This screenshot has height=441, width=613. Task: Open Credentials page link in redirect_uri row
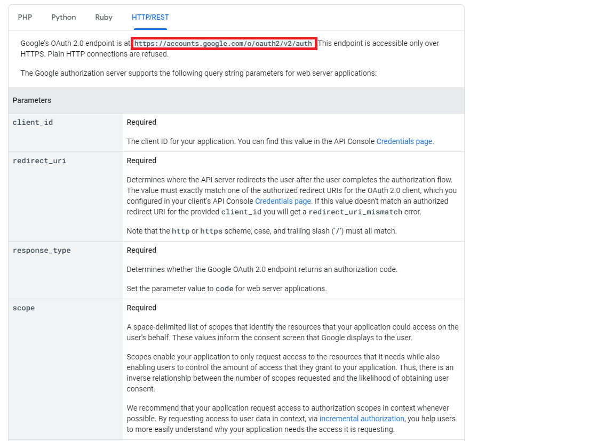[283, 201]
